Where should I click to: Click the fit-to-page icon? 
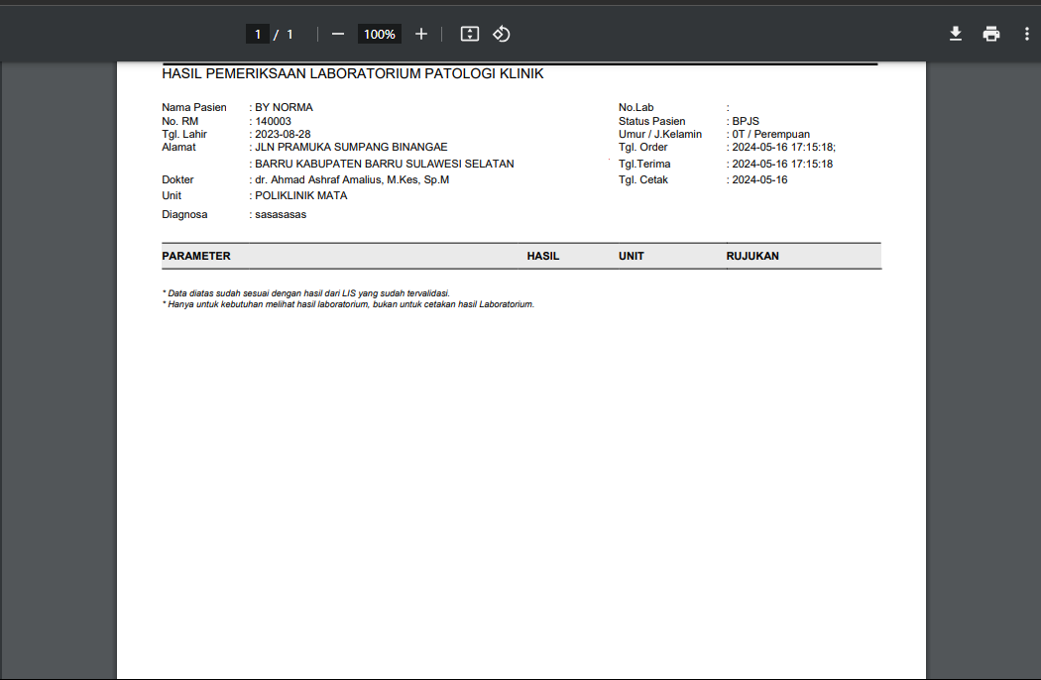click(469, 33)
